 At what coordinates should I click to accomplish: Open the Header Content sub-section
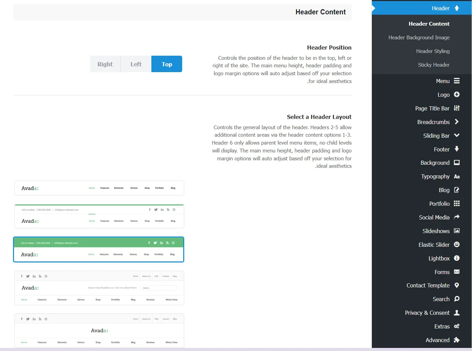click(429, 24)
